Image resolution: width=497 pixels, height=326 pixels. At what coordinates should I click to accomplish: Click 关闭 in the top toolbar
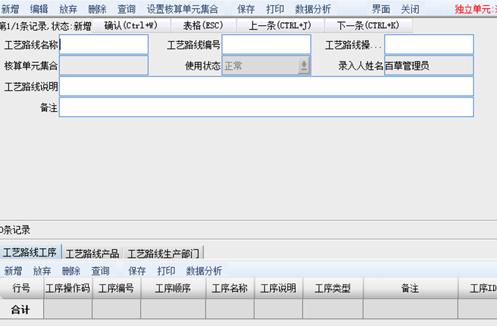click(x=410, y=9)
